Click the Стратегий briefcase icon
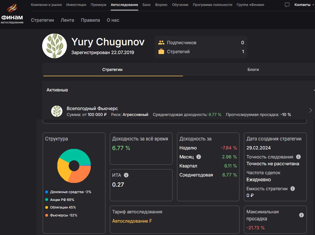315x235 pixels. click(161, 52)
